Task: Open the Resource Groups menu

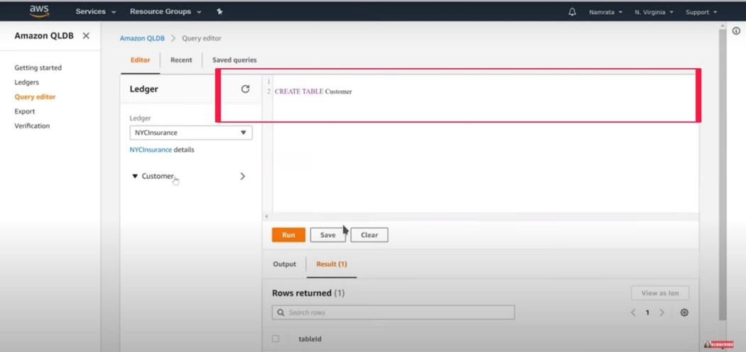Action: point(165,12)
